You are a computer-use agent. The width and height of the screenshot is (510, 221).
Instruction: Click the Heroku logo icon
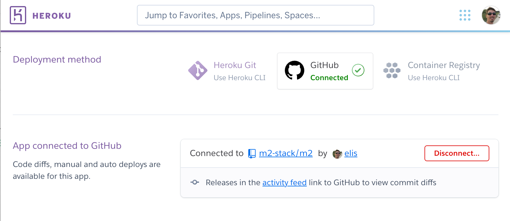point(18,15)
